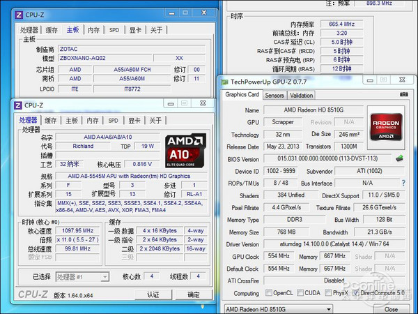Toggle the PhysX checkbox

coord(328,293)
